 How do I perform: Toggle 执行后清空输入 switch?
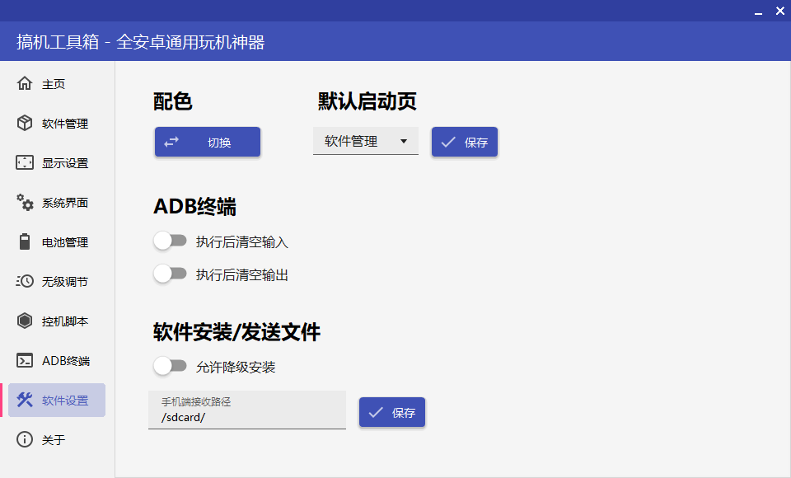tap(170, 241)
